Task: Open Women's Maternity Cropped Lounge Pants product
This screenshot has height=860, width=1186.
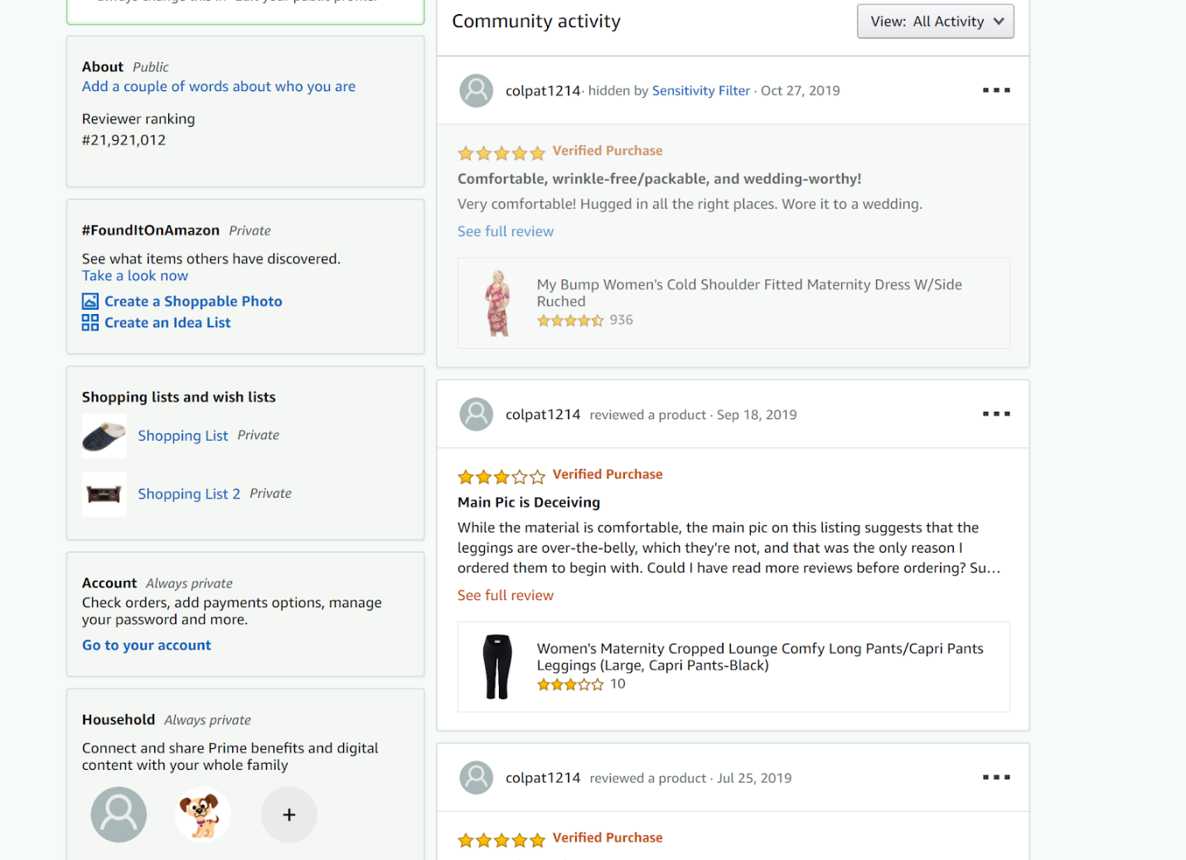Action: coord(760,657)
